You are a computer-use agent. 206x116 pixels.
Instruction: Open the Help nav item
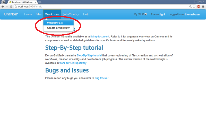(x=86, y=14)
